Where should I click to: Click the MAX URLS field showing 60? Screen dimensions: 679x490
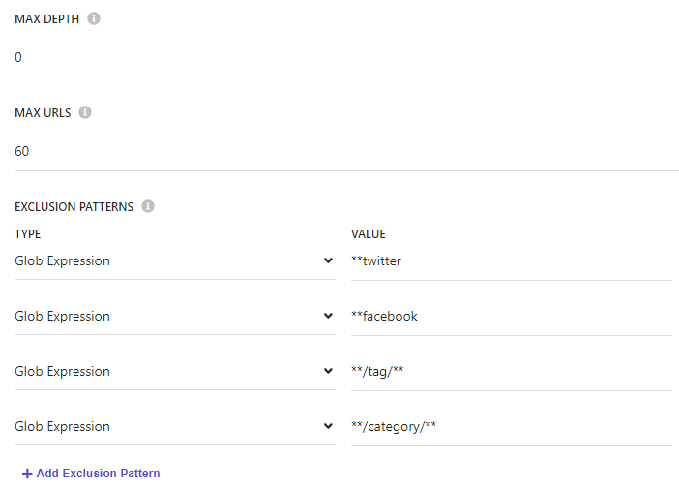(346, 151)
